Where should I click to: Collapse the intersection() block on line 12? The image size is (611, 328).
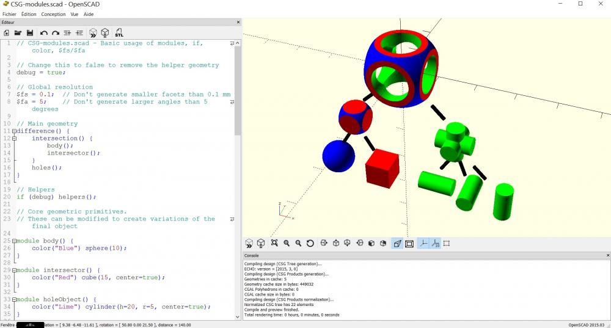point(14,138)
